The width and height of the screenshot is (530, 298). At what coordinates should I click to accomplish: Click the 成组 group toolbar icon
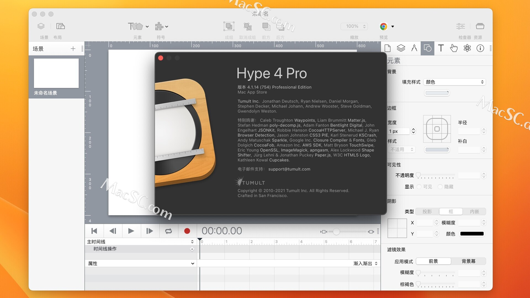pyautogui.click(x=229, y=26)
